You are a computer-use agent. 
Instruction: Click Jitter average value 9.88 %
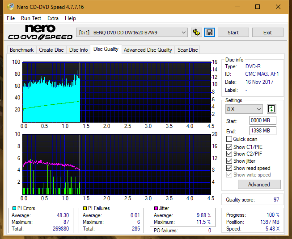[x=204, y=215]
